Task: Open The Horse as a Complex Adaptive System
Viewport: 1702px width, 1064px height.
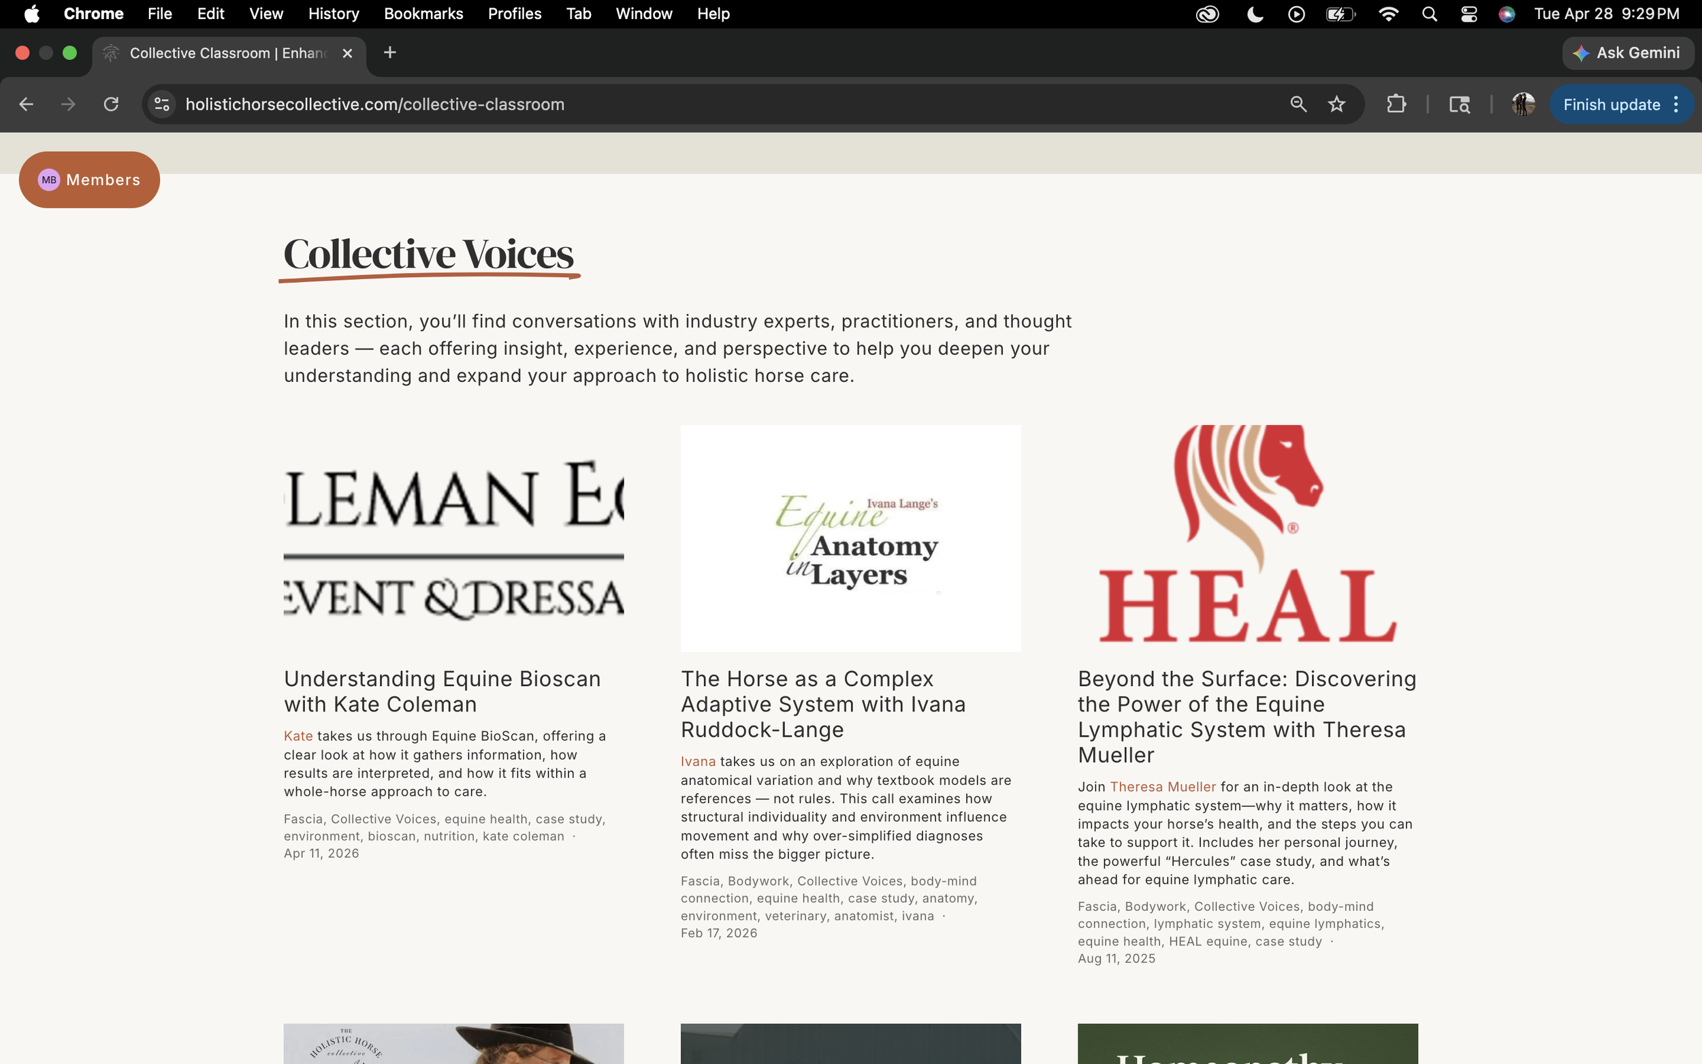Action: click(823, 704)
